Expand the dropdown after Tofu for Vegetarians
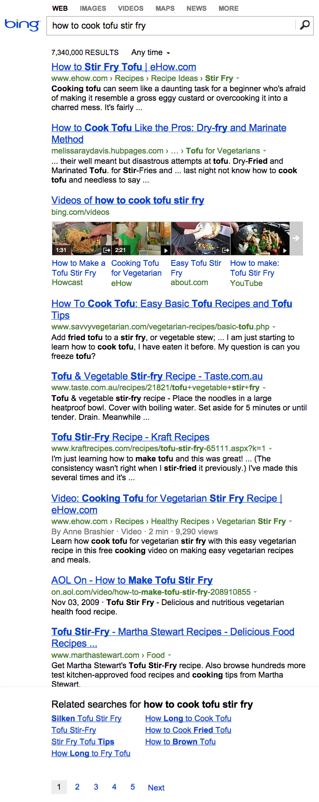319x802 pixels. [x=264, y=151]
